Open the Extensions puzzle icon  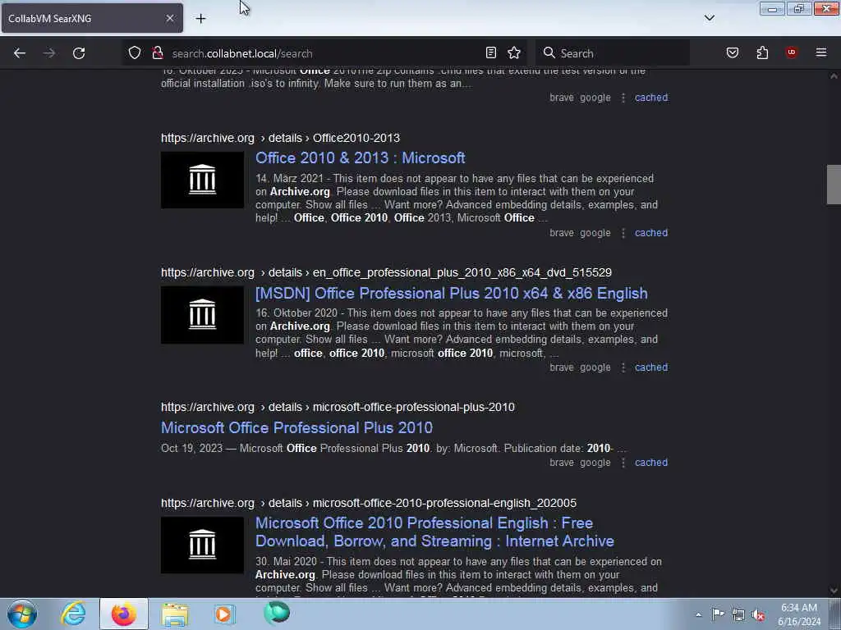coord(762,52)
